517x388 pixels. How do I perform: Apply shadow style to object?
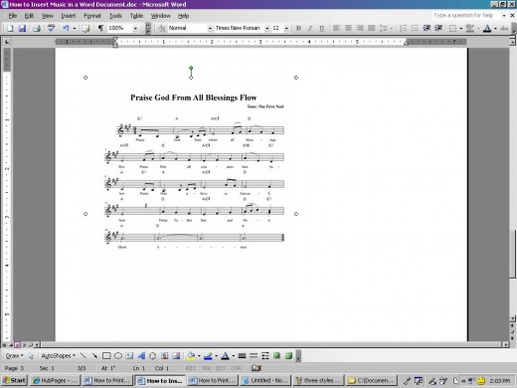point(276,356)
